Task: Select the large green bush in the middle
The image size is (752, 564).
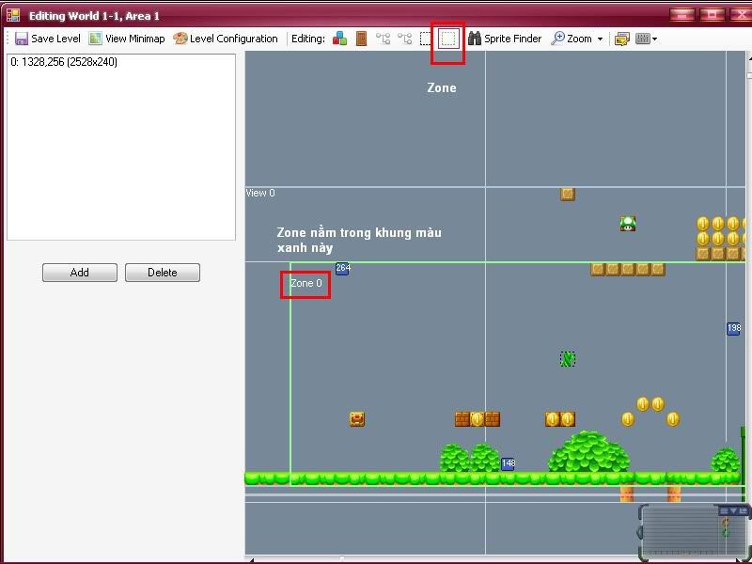Action: point(589,452)
